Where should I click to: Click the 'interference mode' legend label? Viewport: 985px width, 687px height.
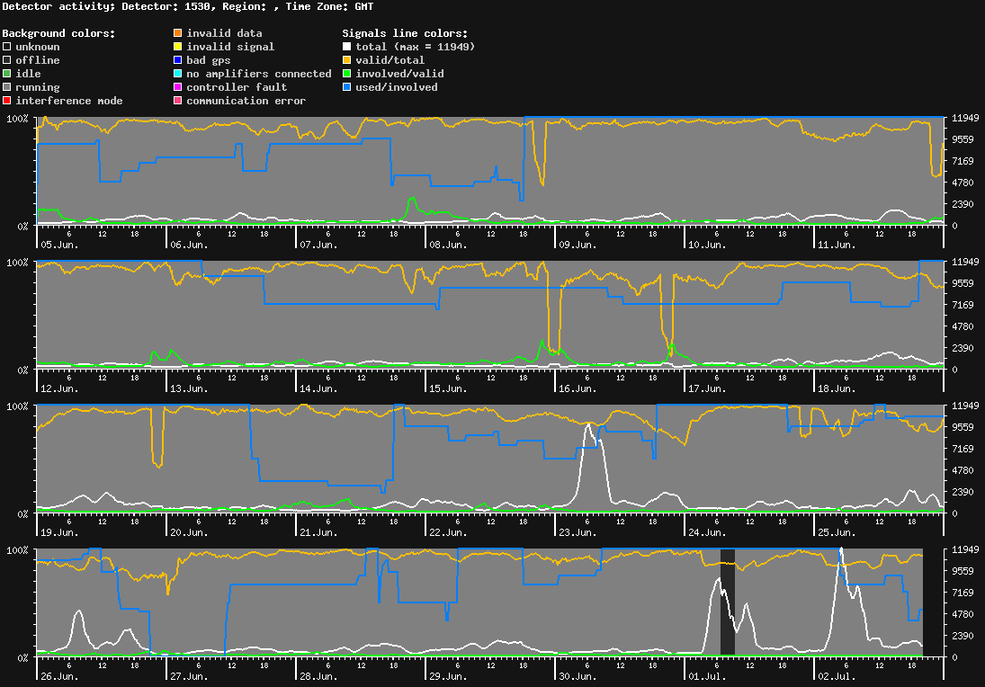[x=69, y=101]
